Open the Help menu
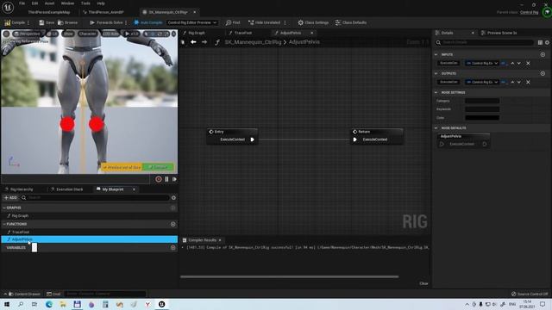The height and width of the screenshot is (310, 552). (101, 3)
